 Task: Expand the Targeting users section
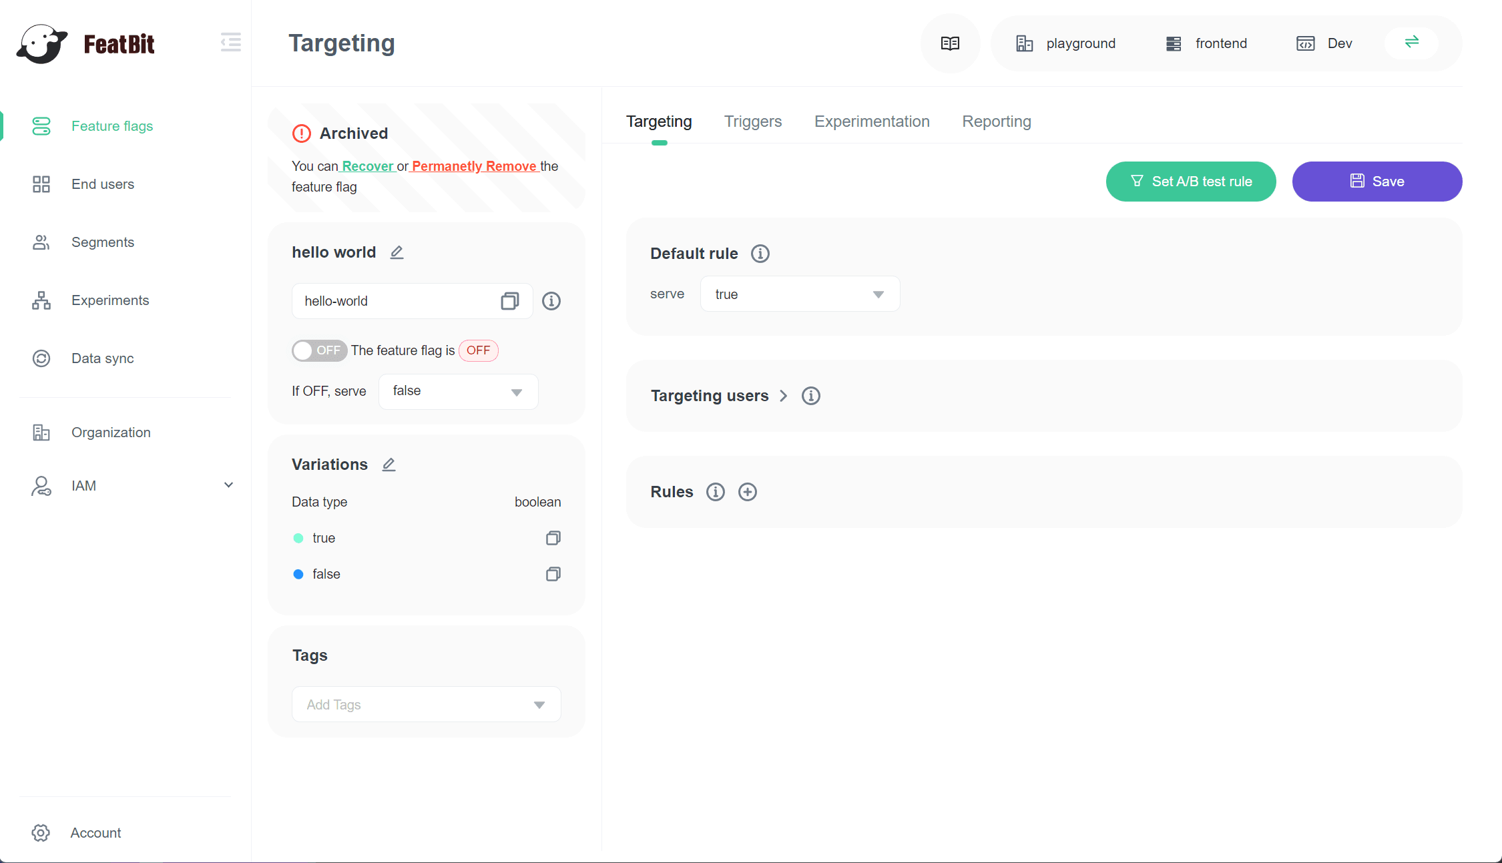pos(783,396)
